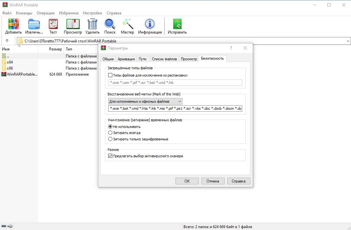
Task: Switch to the Просмотр tab in dialog
Action: point(189,59)
